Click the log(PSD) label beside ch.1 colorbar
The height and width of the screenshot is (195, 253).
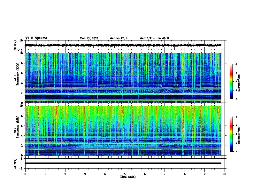coord(239,83)
